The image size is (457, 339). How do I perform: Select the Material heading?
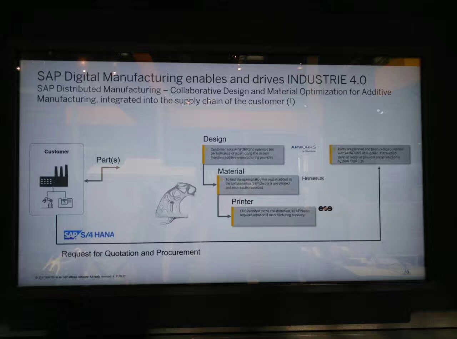click(x=231, y=171)
